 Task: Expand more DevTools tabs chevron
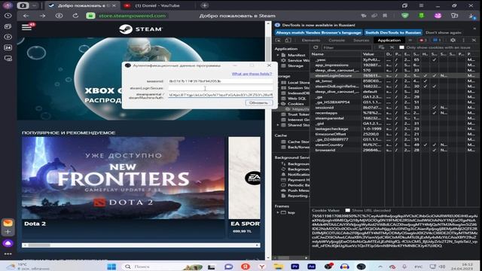410,40
